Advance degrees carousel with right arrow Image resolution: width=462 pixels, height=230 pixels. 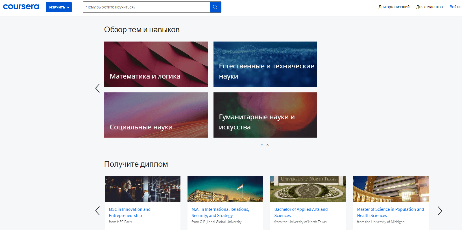(440, 211)
